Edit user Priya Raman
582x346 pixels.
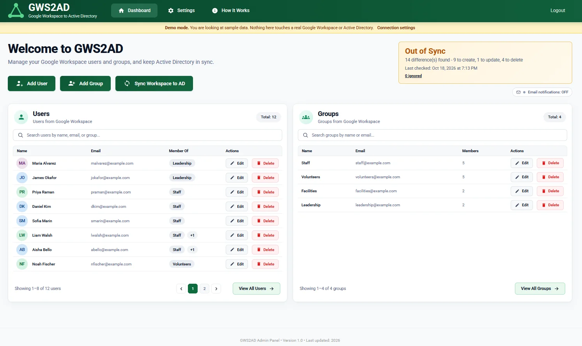coord(237,192)
